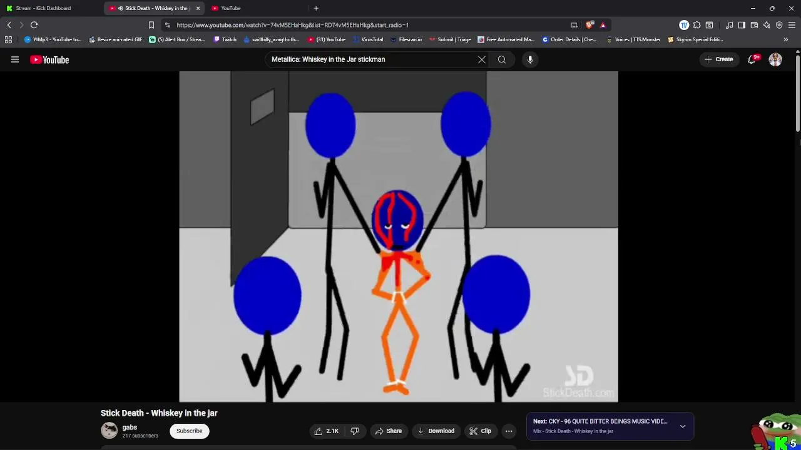Open the extensions puzzle icon
Screen dimensions: 801x450
pyautogui.click(x=696, y=25)
